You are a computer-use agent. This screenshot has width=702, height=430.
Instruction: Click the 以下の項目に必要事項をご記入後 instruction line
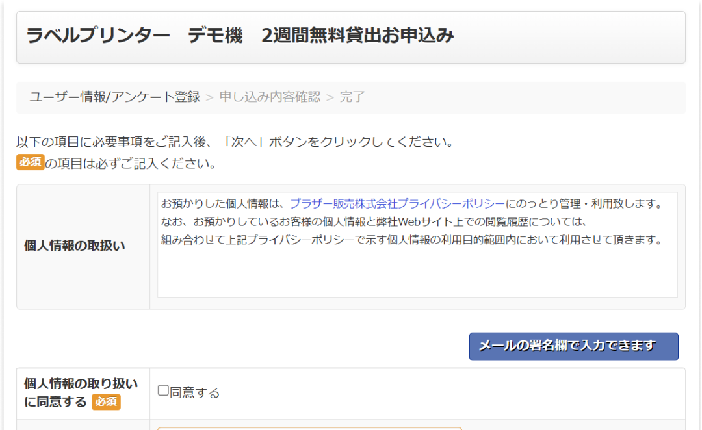point(235,142)
